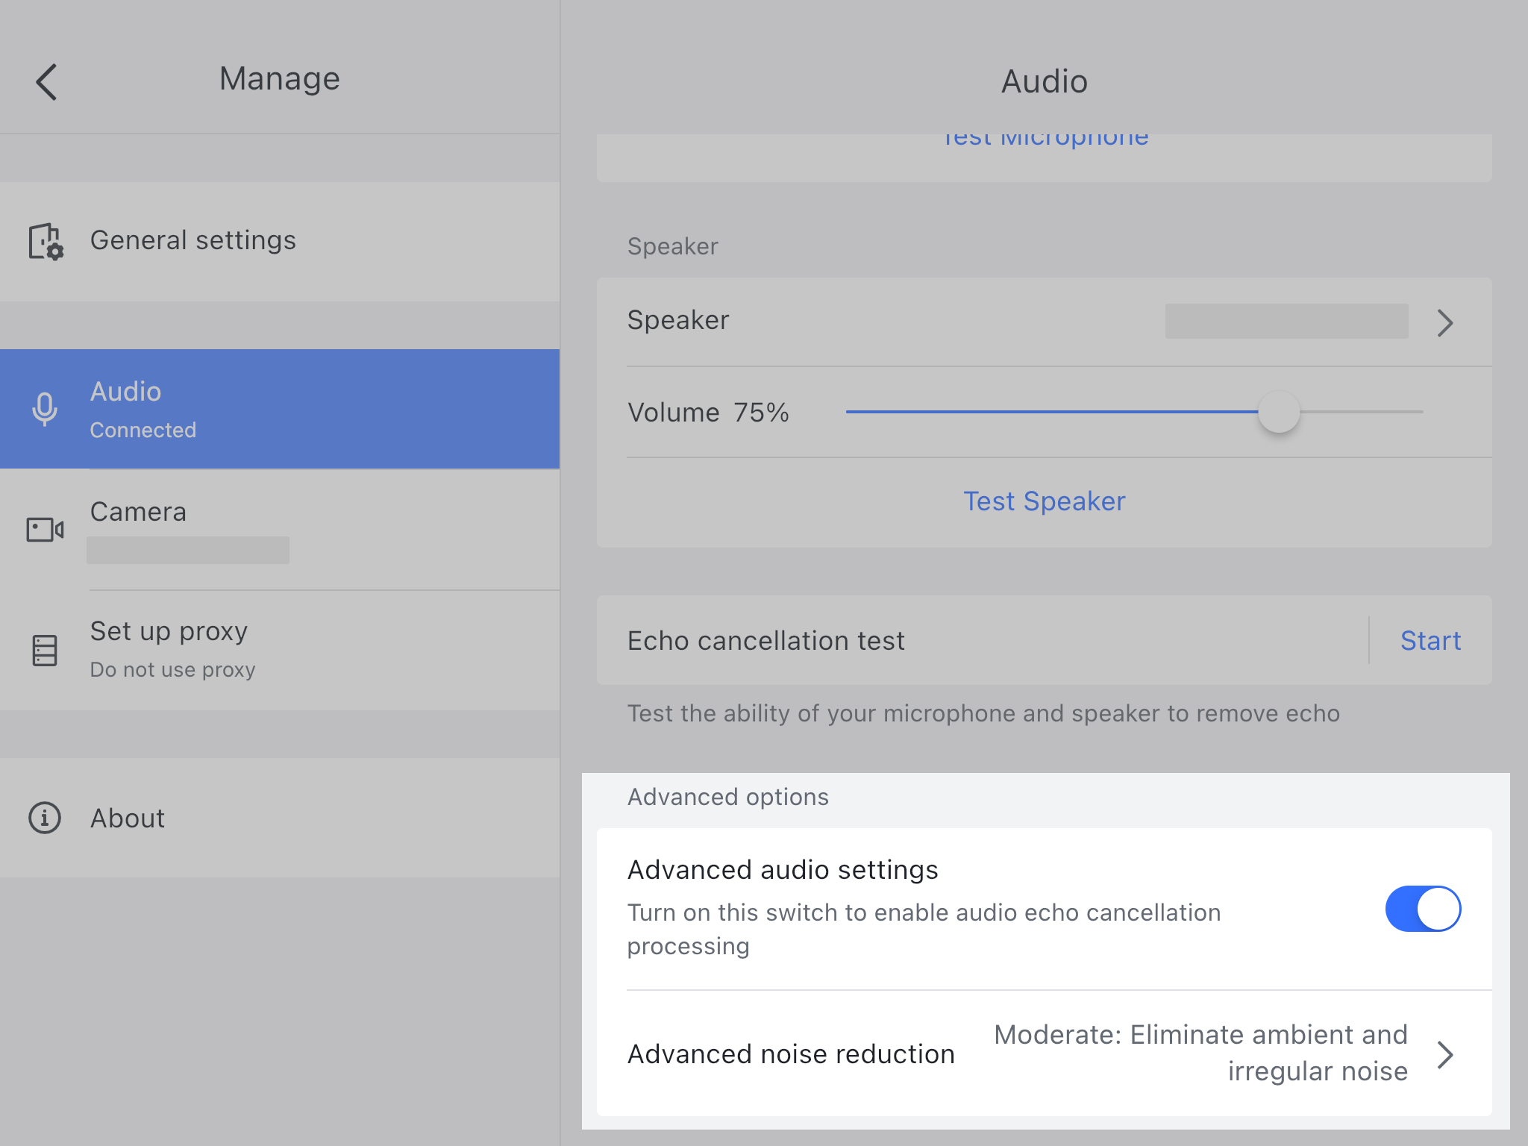The height and width of the screenshot is (1146, 1528).
Task: Click the microphone icon in Audio row
Action: click(45, 409)
